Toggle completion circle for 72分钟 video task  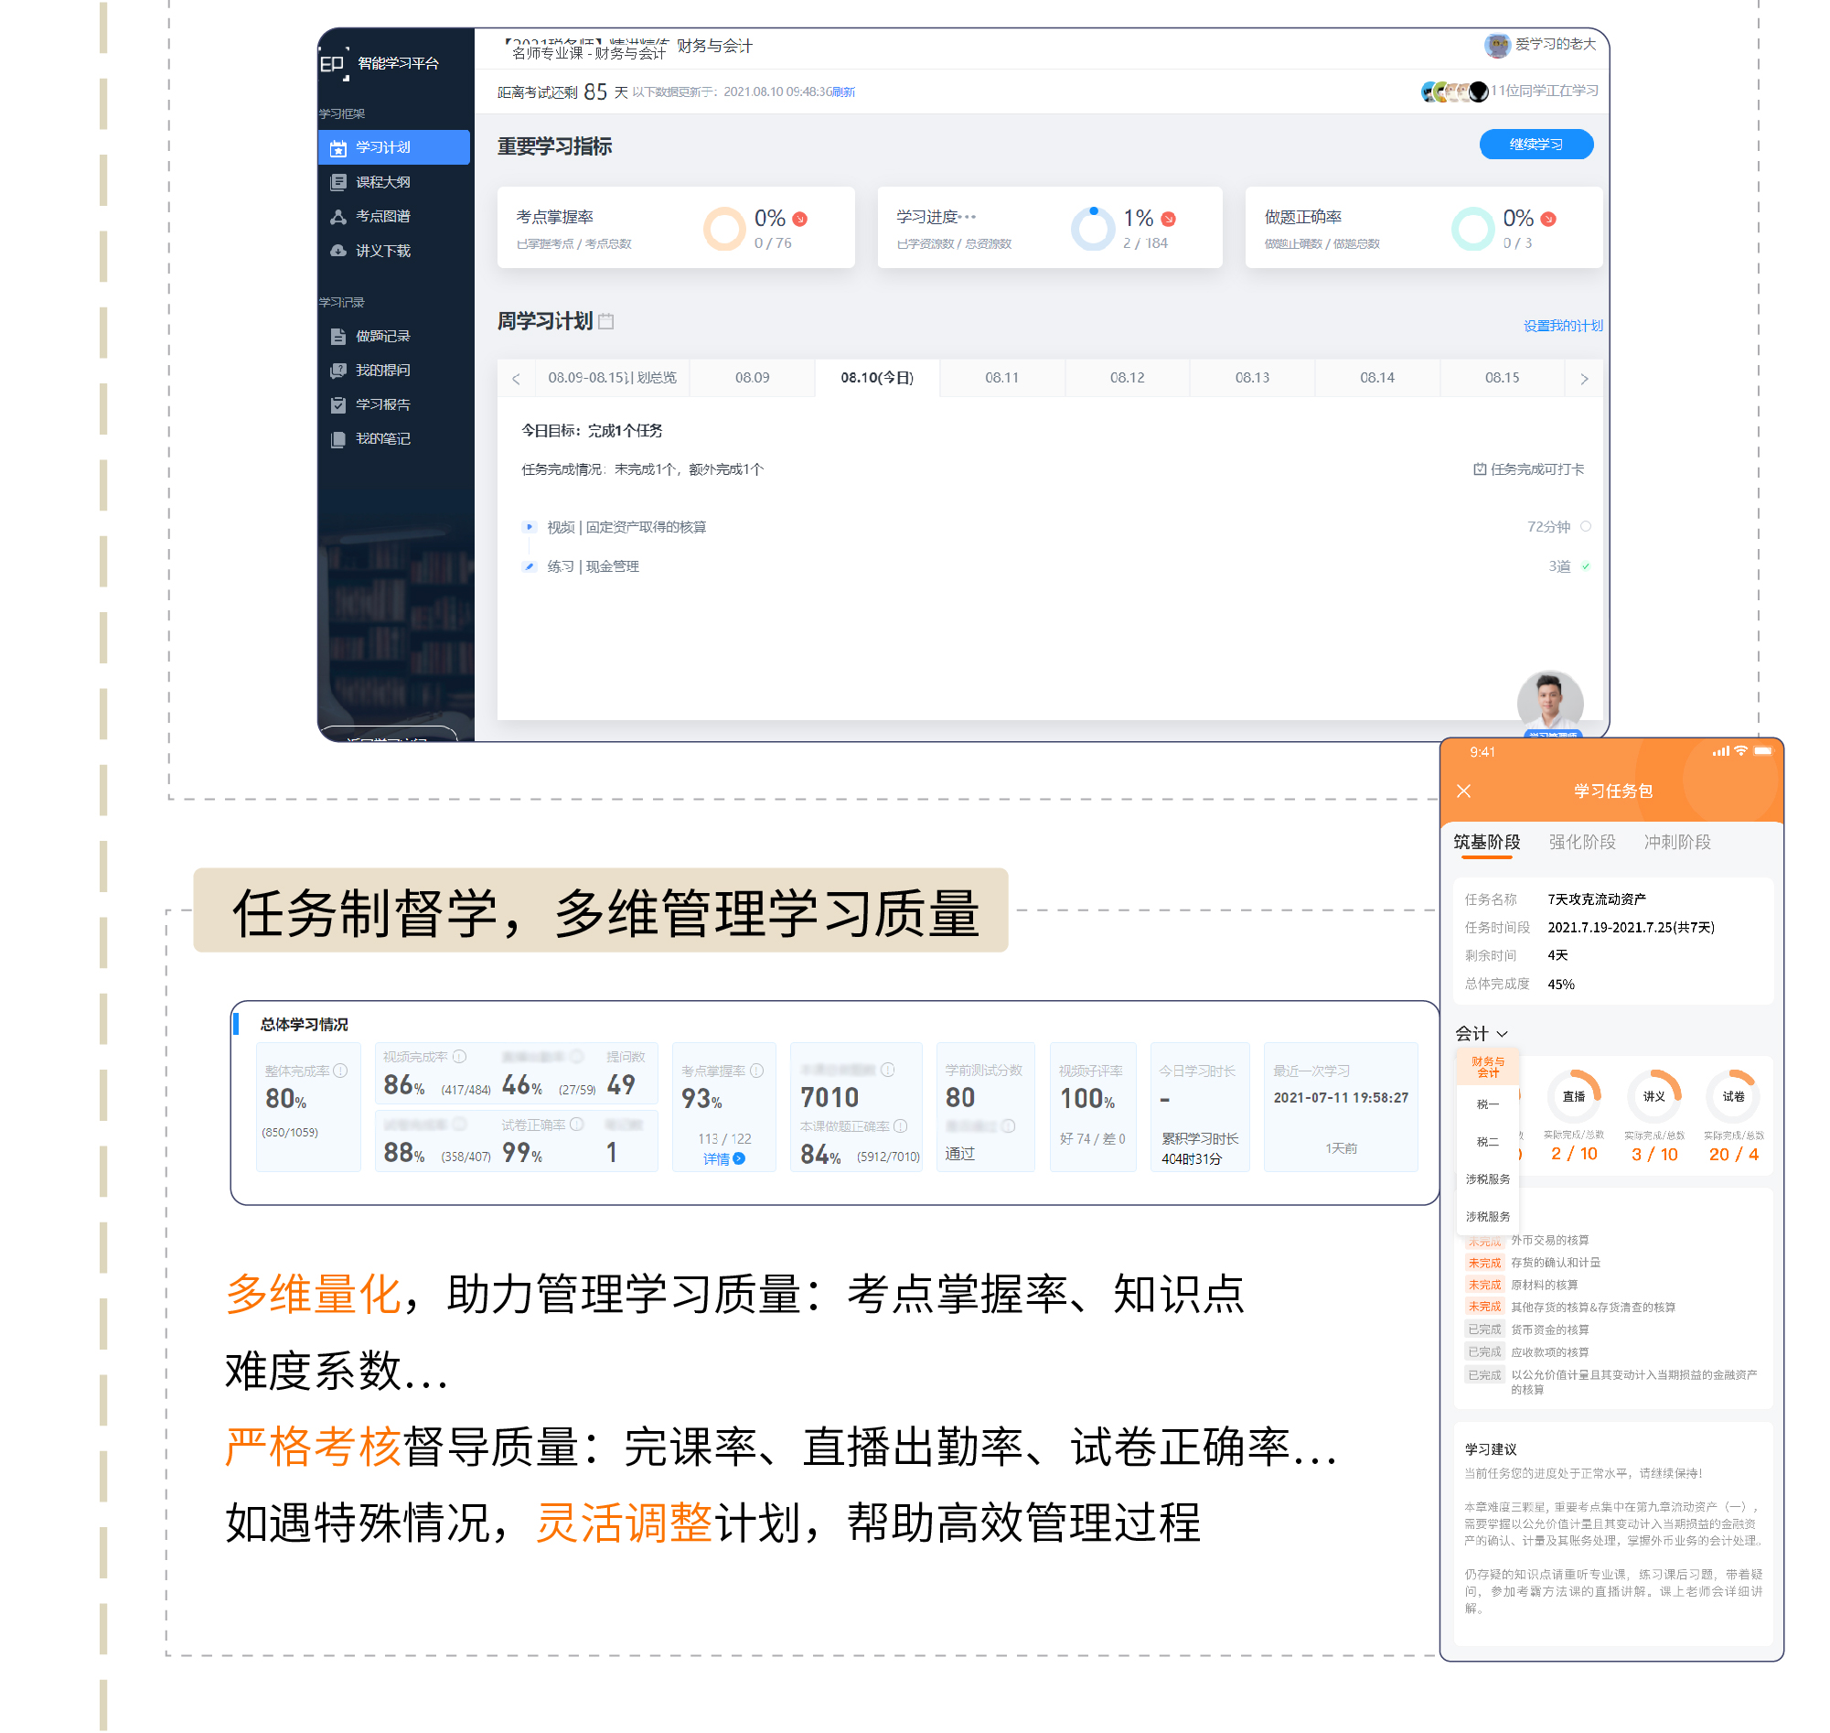[1585, 527]
